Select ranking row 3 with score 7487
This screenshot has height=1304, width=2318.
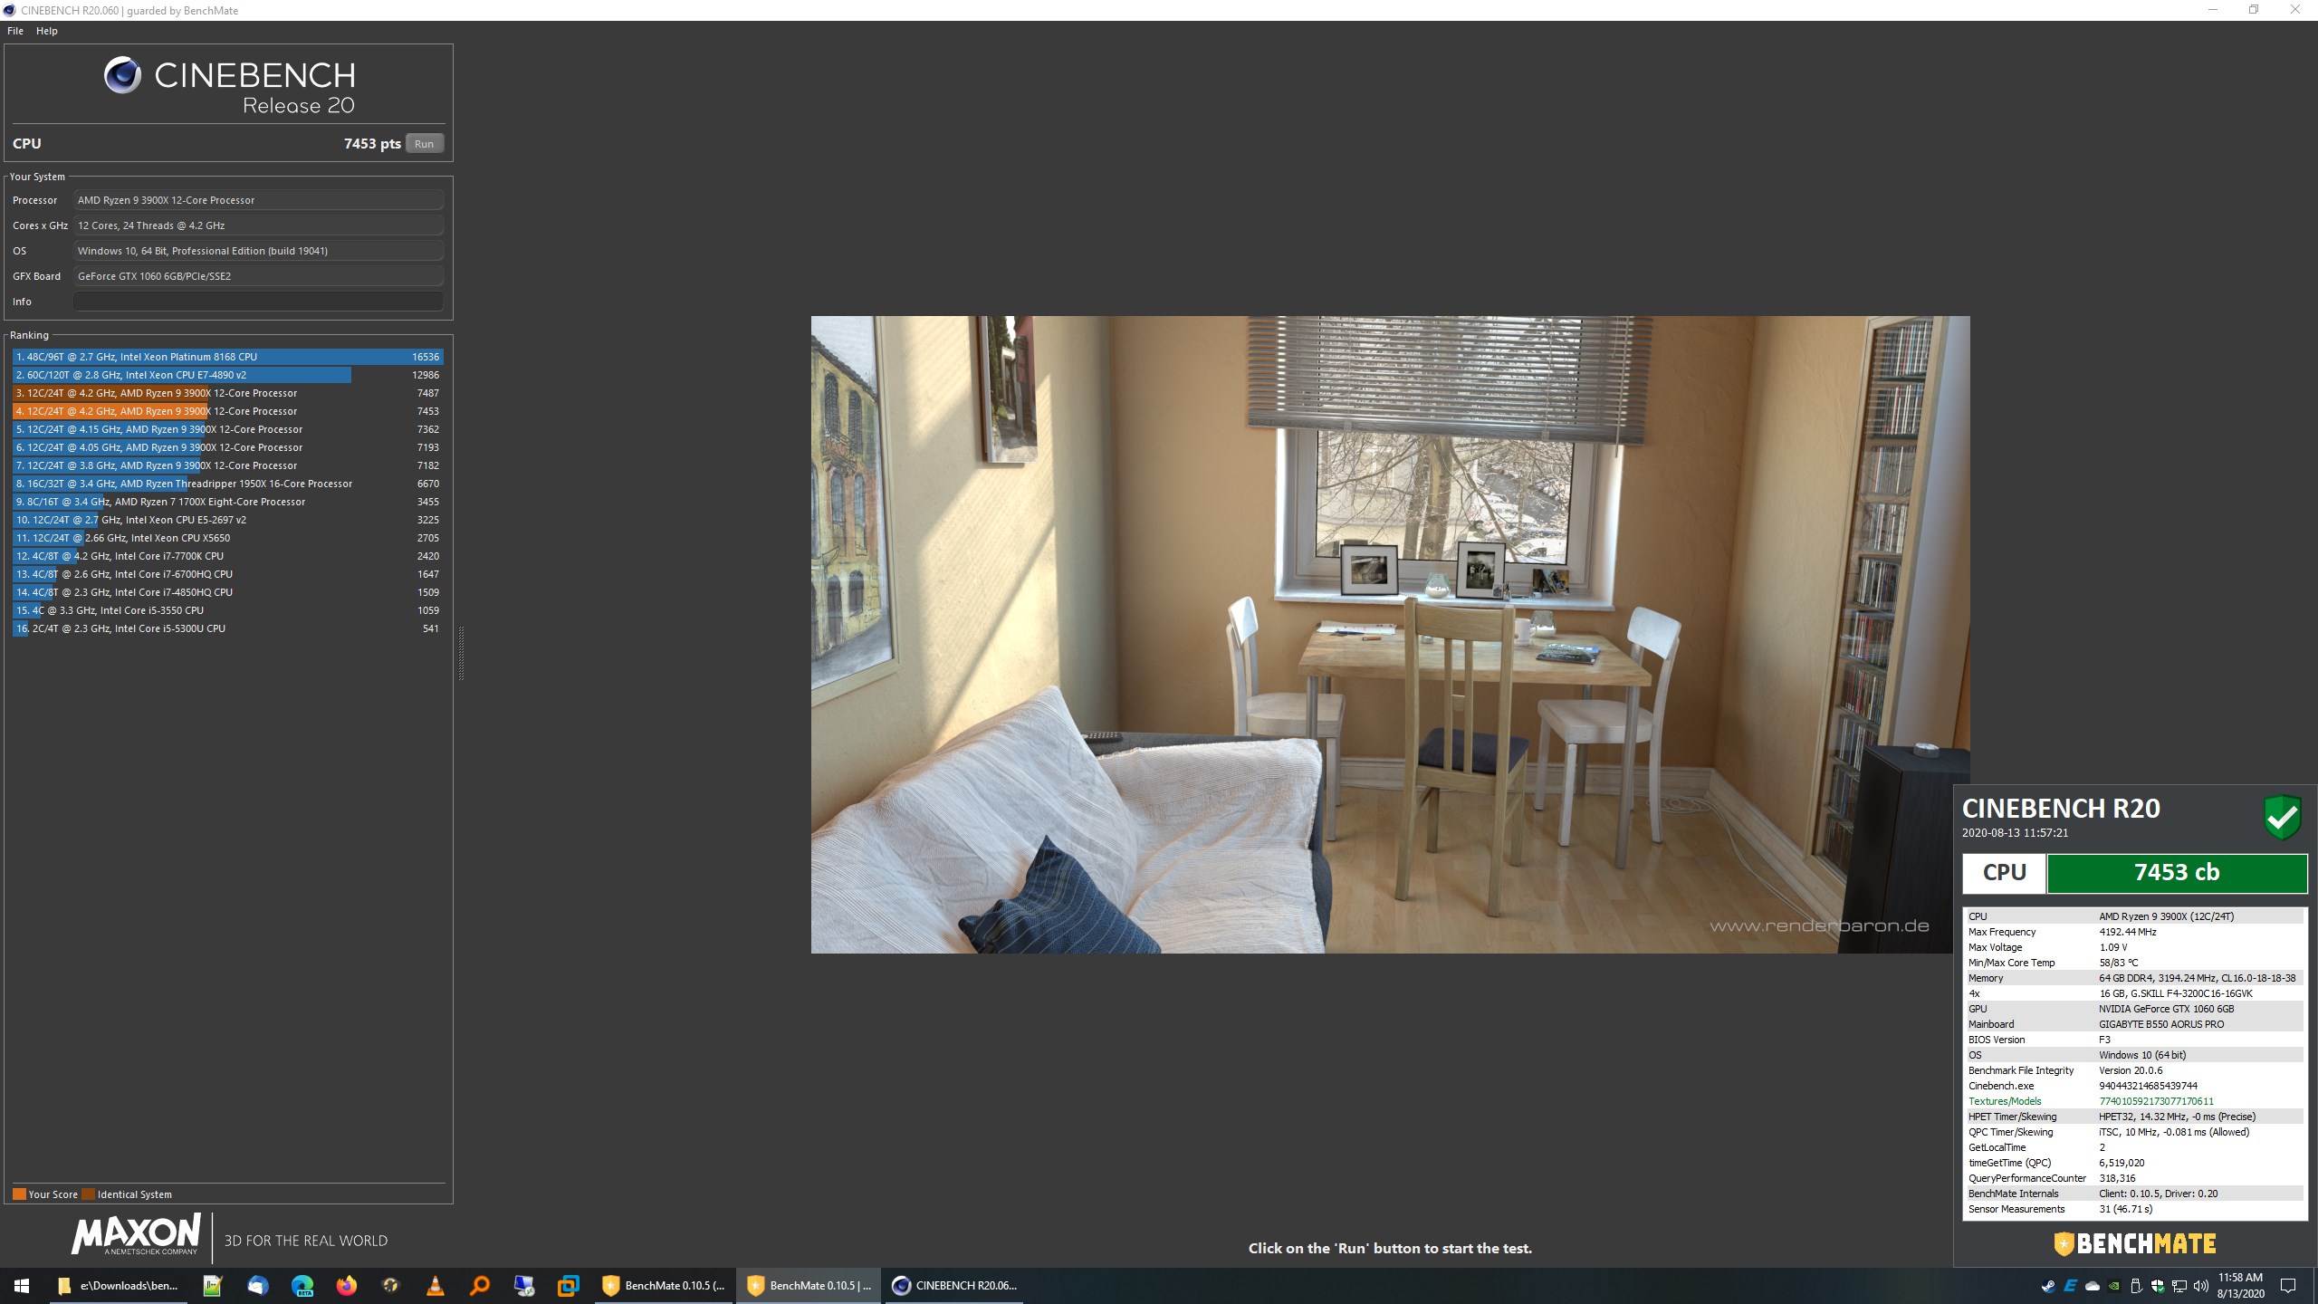227,393
